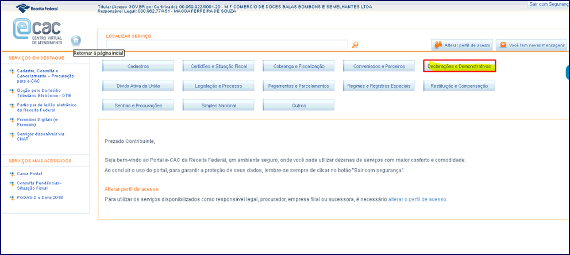Click Você tem novas mensagens button

[532, 45]
